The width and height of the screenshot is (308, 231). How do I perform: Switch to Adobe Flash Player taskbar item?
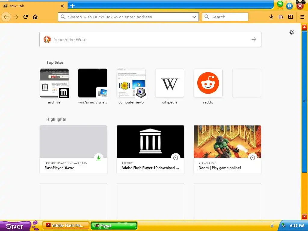coord(66,226)
